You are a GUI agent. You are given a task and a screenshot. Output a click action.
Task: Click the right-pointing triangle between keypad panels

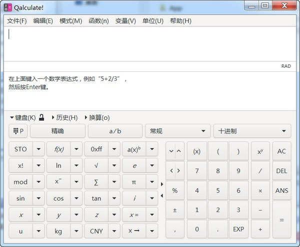pyautogui.click(x=162, y=184)
